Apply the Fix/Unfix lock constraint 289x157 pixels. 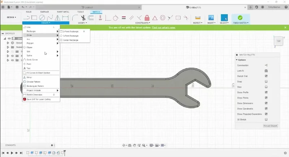click(x=147, y=18)
